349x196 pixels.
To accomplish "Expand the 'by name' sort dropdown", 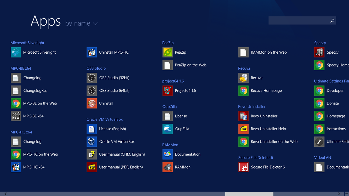I will [x=81, y=23].
